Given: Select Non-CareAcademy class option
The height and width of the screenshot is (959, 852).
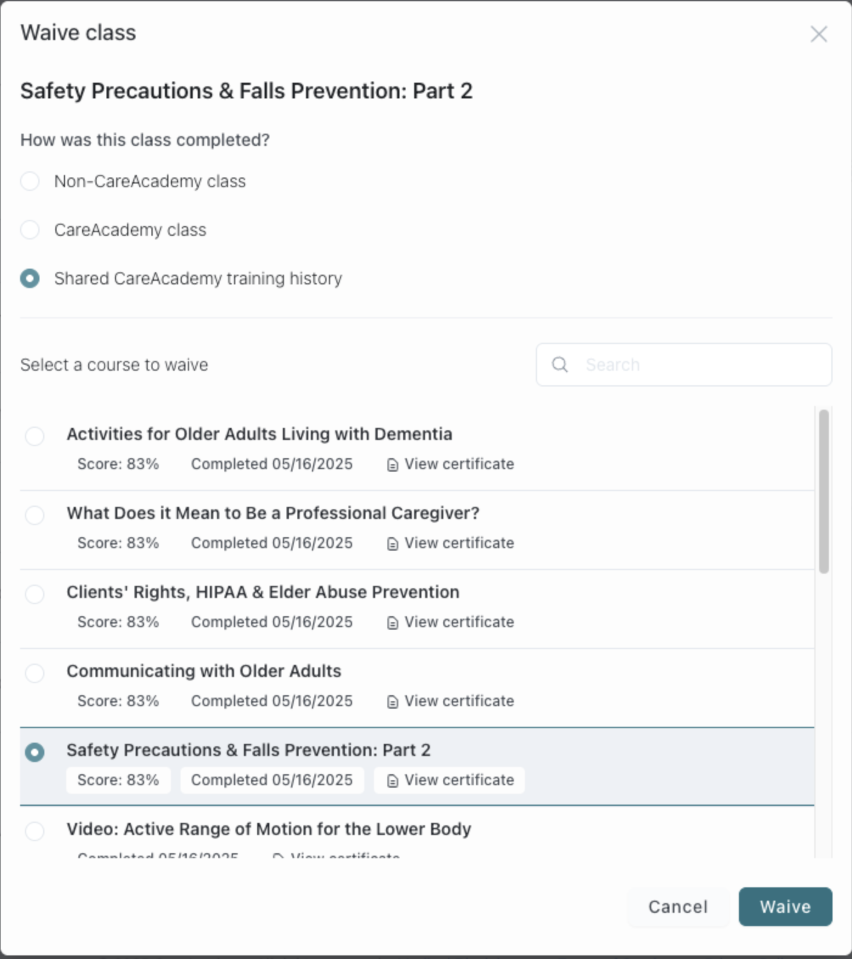Looking at the screenshot, I should pos(30,181).
